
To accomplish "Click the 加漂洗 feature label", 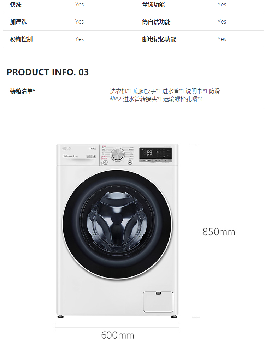I will tap(18, 22).
